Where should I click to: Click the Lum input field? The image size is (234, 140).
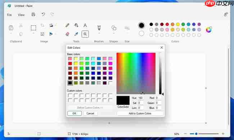pos(141,108)
